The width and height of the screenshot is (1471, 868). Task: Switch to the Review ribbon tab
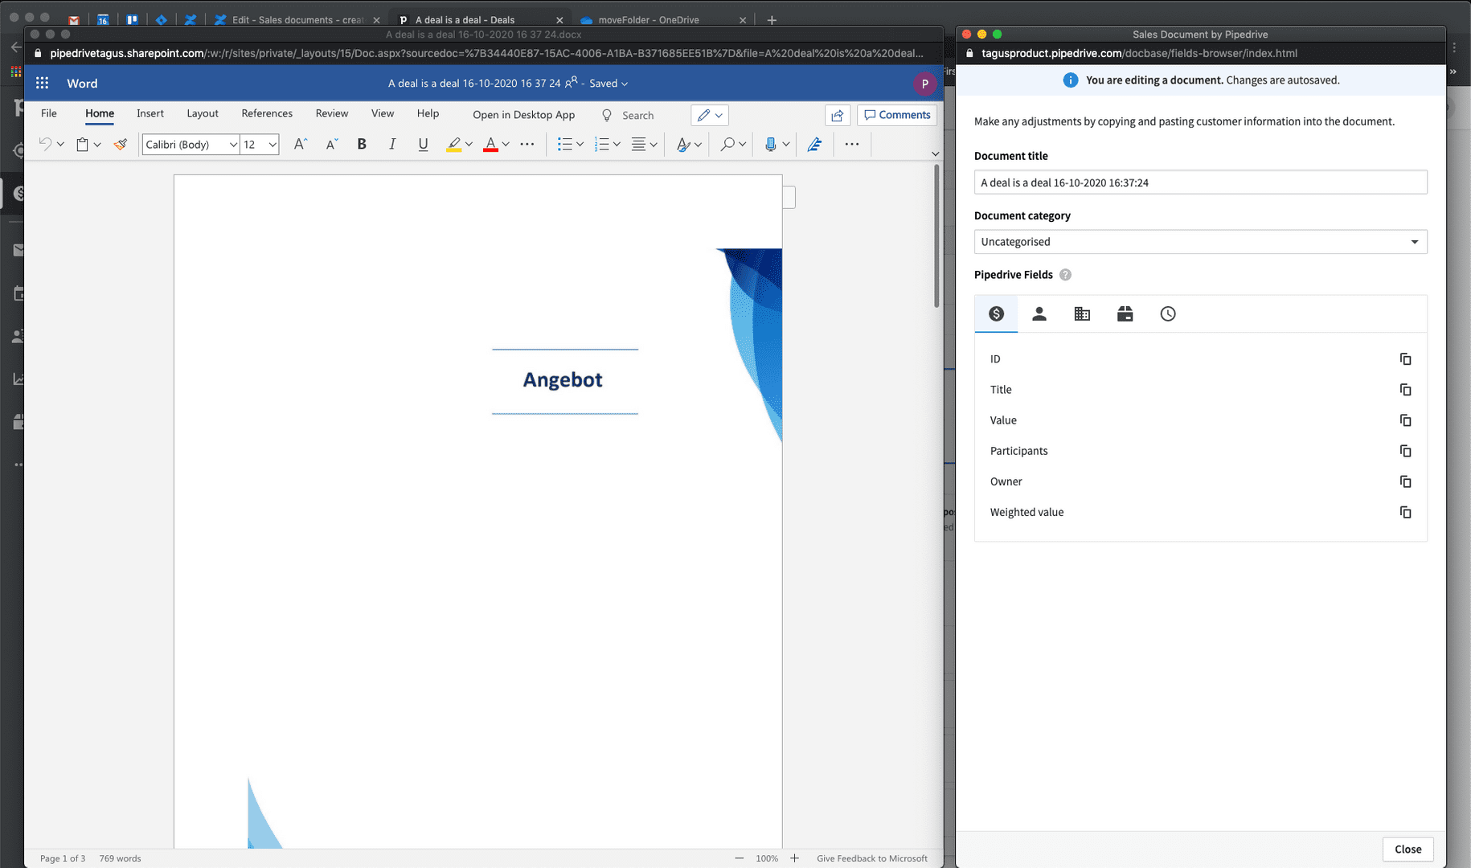coord(332,113)
